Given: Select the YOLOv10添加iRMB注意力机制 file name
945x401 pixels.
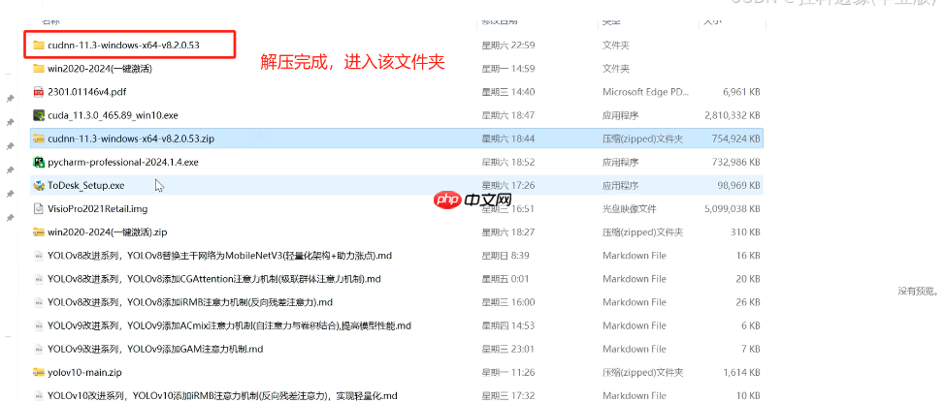Looking at the screenshot, I should click(222, 396).
